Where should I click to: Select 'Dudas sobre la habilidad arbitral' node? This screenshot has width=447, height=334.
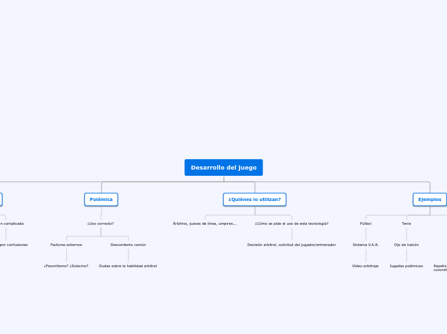pos(128,266)
